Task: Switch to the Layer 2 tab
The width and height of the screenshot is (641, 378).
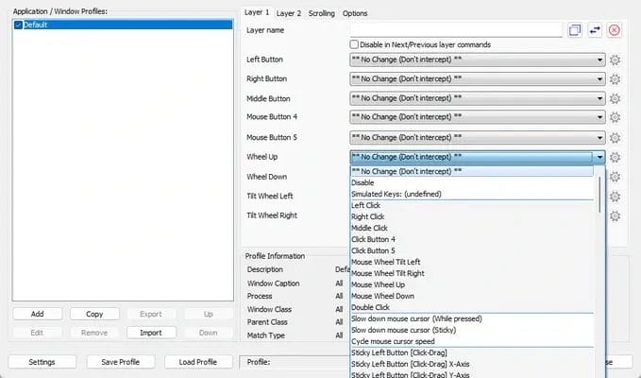Action: click(289, 13)
